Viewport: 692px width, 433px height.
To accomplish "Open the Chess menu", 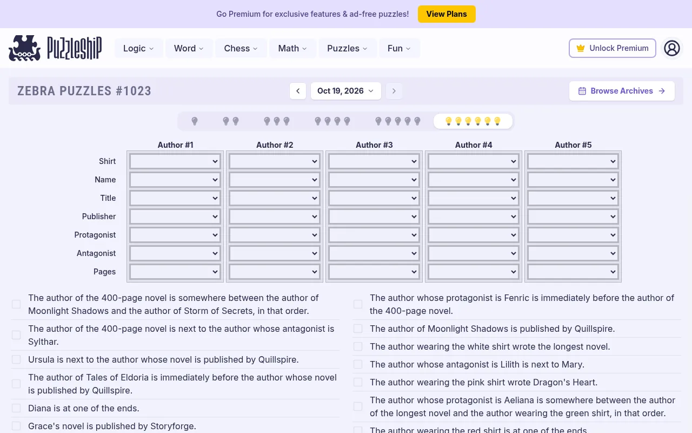I will click(241, 48).
